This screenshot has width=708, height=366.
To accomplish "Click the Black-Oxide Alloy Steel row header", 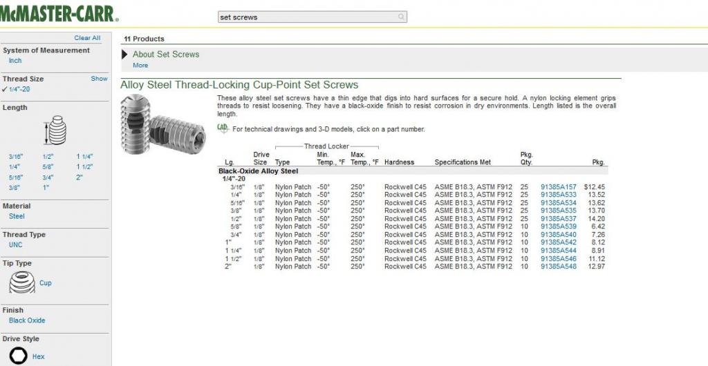I will pyautogui.click(x=259, y=171).
